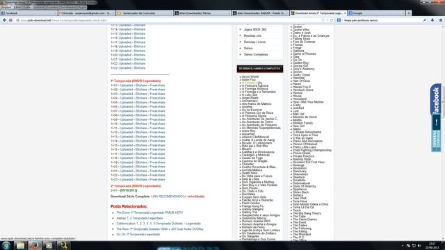Click the search box with 'limpa pen'
The width and height of the screenshot is (445, 250).
(382, 20)
